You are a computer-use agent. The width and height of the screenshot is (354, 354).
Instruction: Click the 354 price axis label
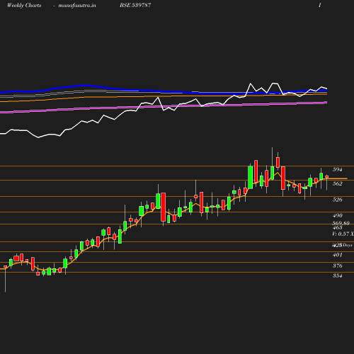(x=337, y=275)
